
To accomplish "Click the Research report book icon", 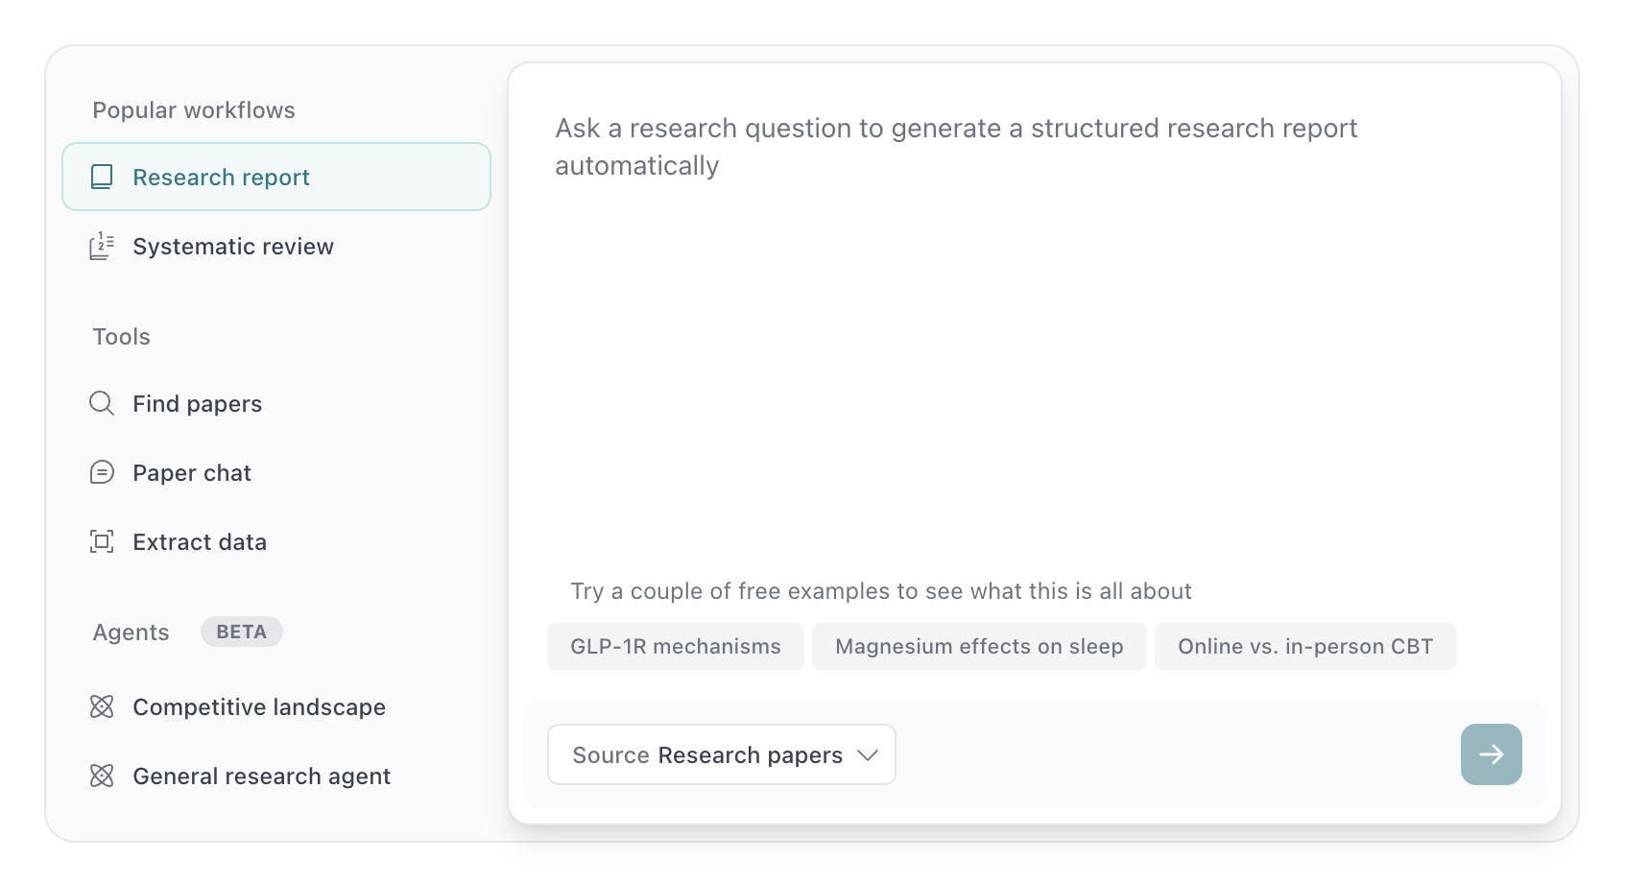I will 102,177.
